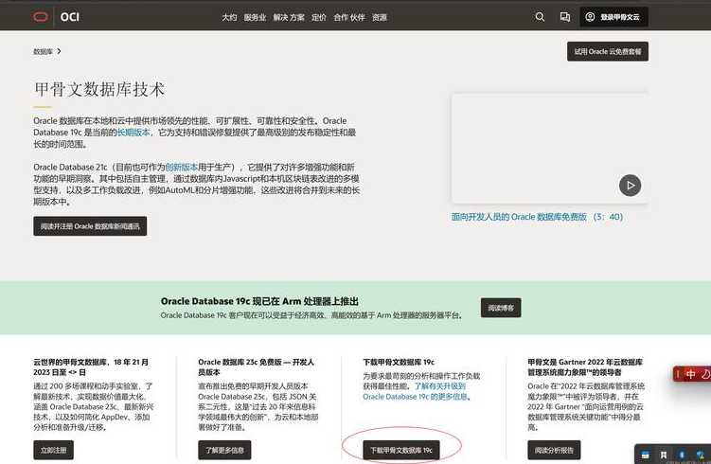Click 试用 Oracle 云免费套餐 button
Viewport: 711px width, 464px height.
pos(608,51)
